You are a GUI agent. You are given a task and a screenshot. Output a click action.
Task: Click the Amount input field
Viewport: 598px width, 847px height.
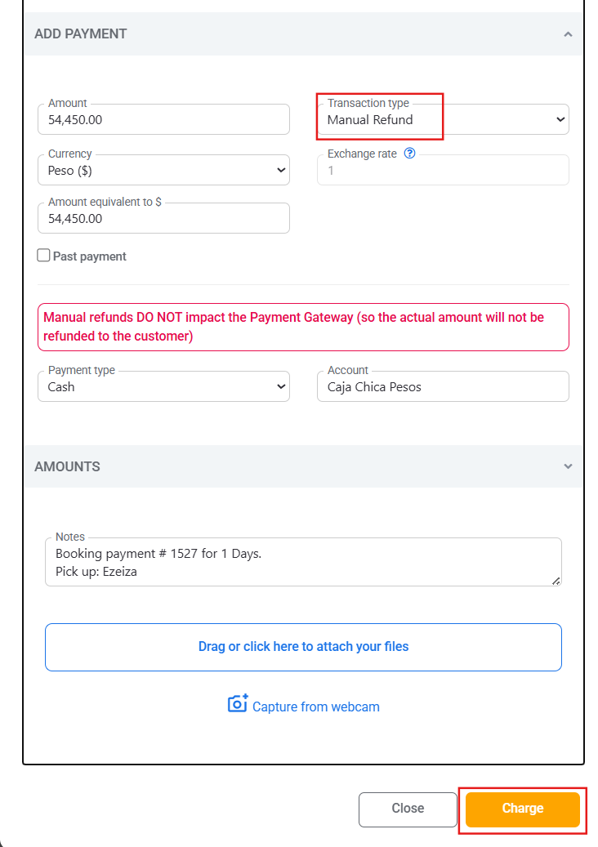tap(163, 119)
